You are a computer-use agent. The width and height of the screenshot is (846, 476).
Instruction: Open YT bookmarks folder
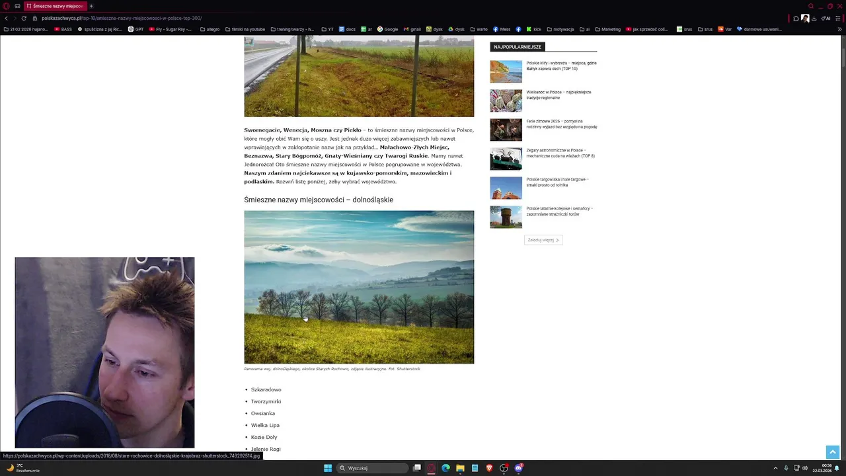pos(328,29)
